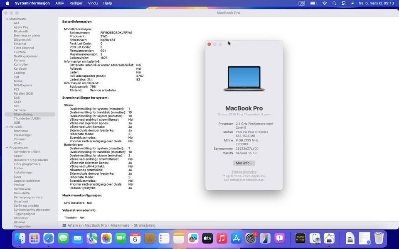Open Notes app in dock

[179, 238]
